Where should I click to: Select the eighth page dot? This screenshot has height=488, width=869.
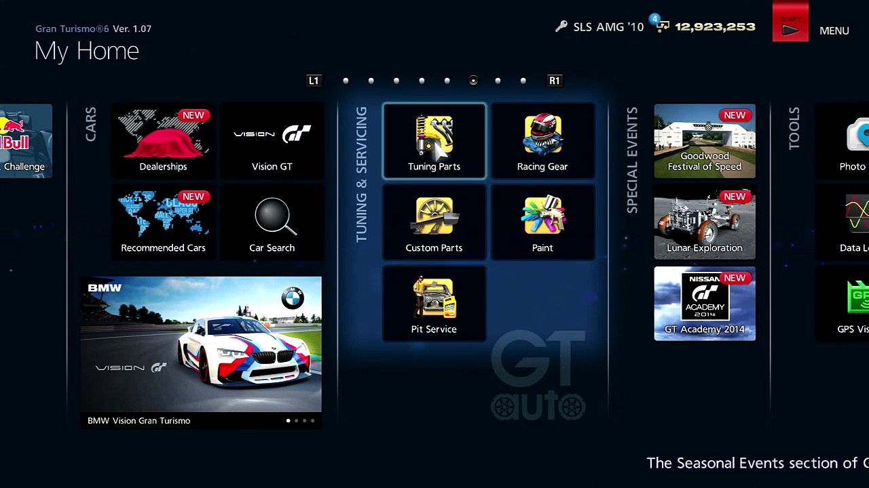523,81
